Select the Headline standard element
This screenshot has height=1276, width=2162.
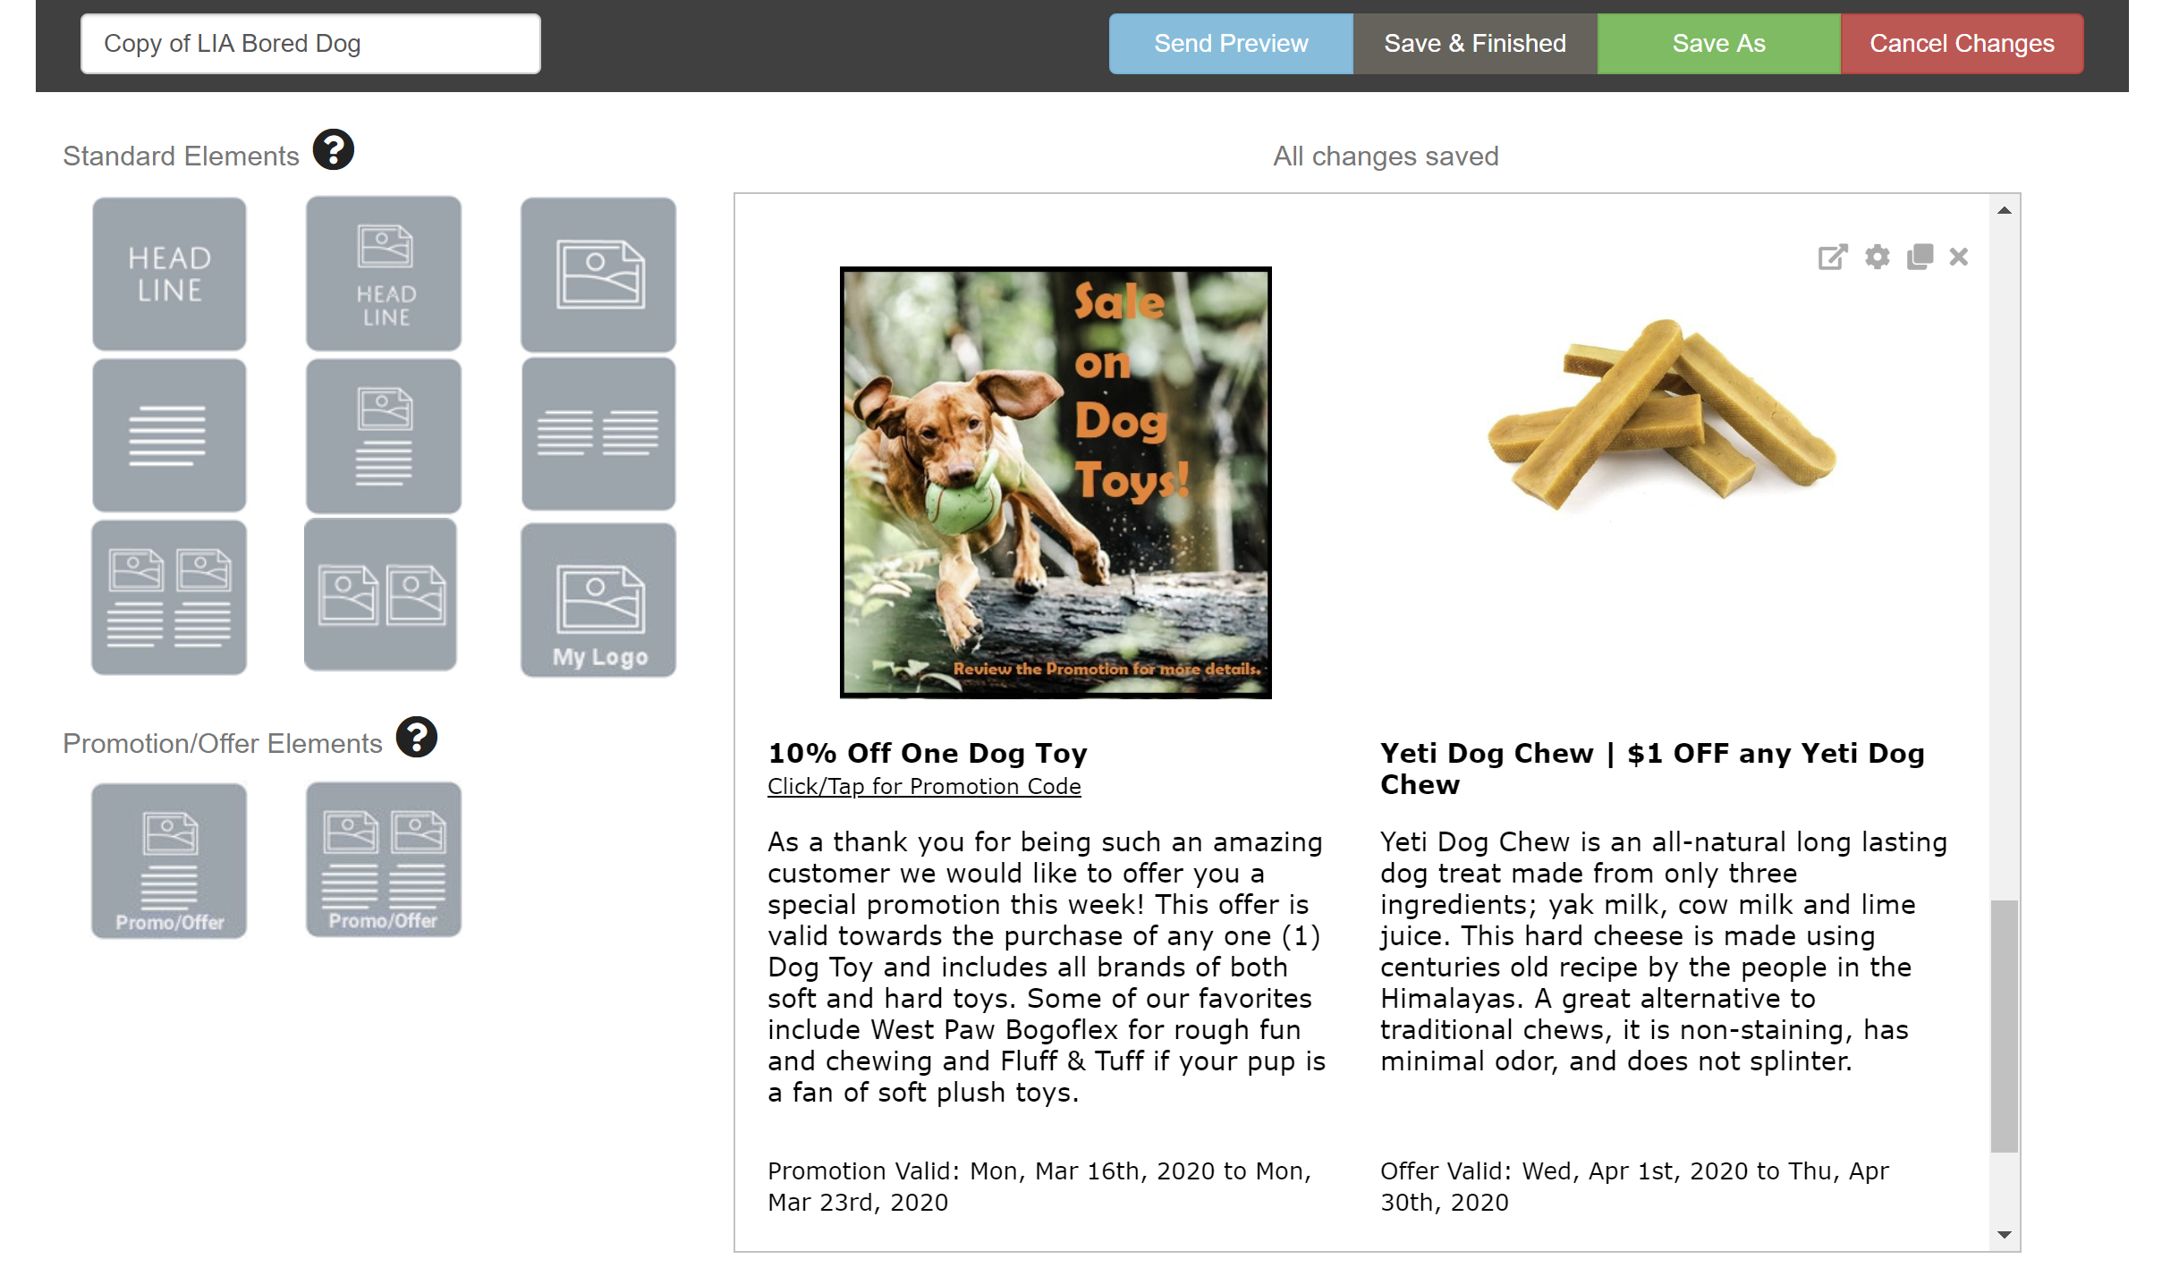coord(169,274)
